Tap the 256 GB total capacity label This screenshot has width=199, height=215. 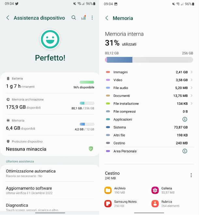[188, 53]
